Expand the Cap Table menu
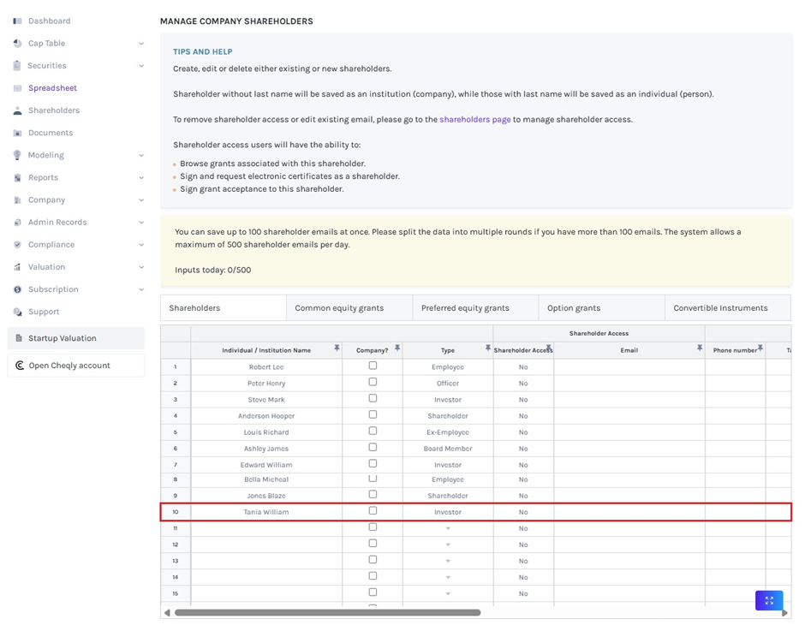 click(141, 44)
